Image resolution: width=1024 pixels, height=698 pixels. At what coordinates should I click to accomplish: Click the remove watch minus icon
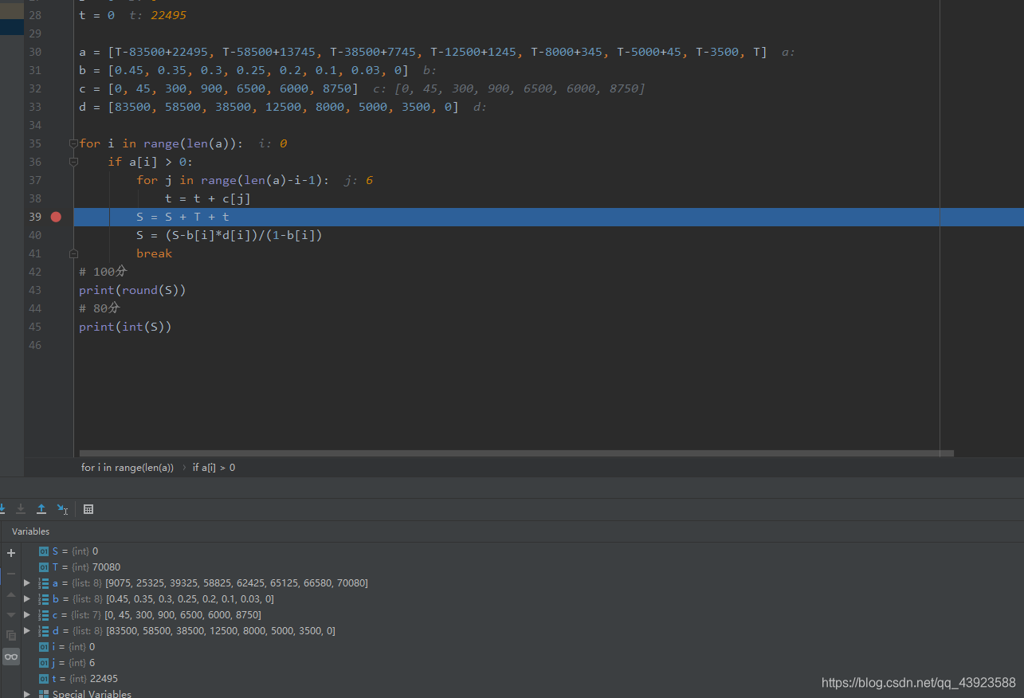click(11, 574)
